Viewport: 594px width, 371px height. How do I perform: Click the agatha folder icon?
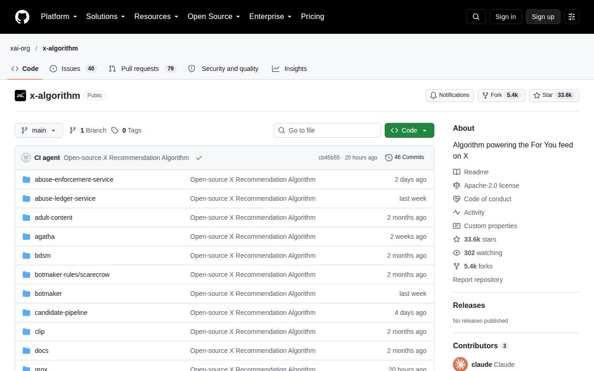(26, 237)
